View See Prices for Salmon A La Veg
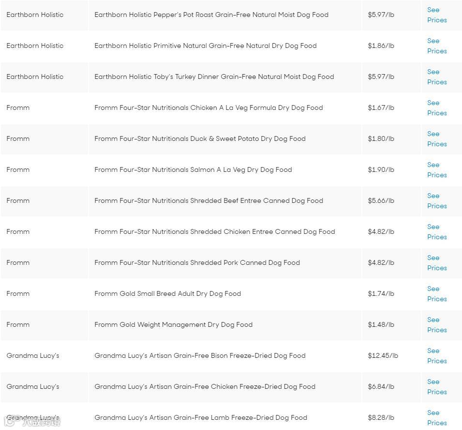The height and width of the screenshot is (430, 462). click(437, 170)
